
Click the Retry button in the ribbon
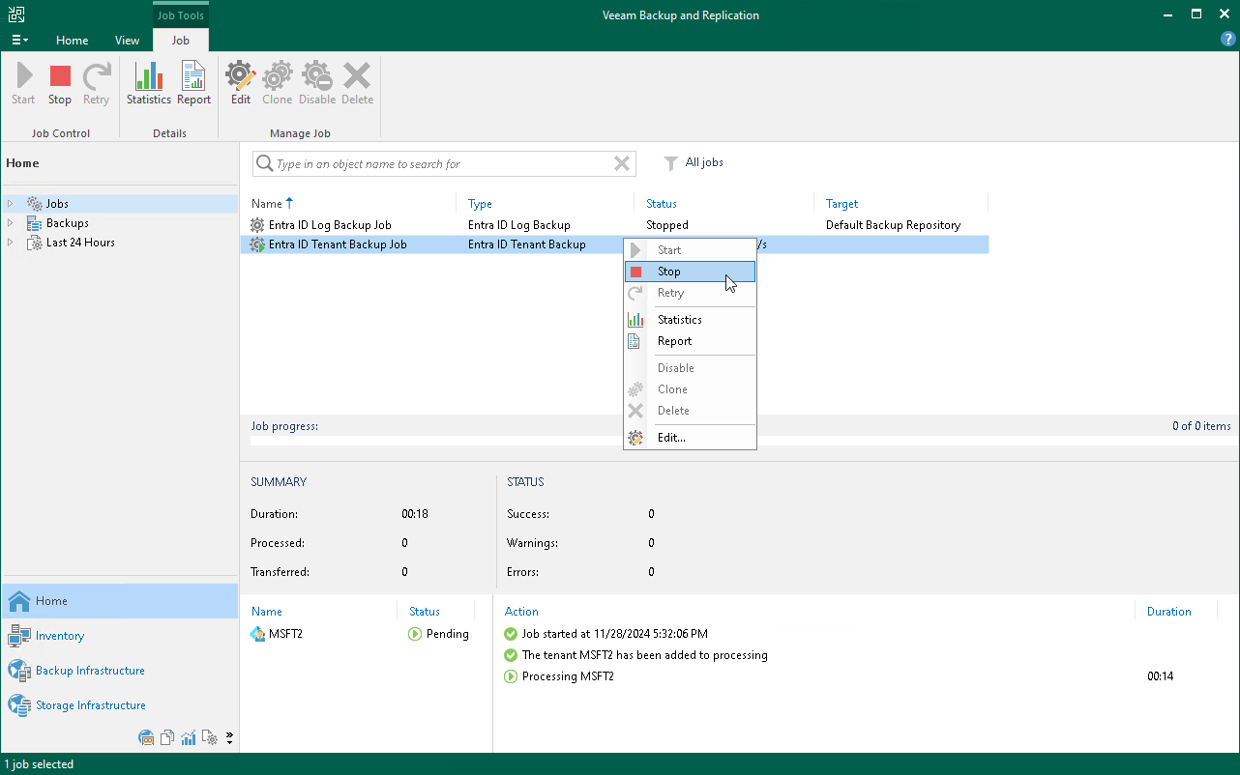(x=96, y=84)
